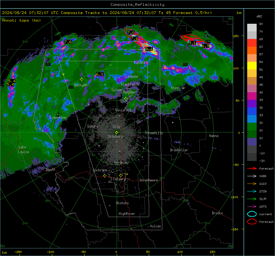Click the Banff label
The width and height of the screenshot is (275, 256).
[x=50, y=170]
